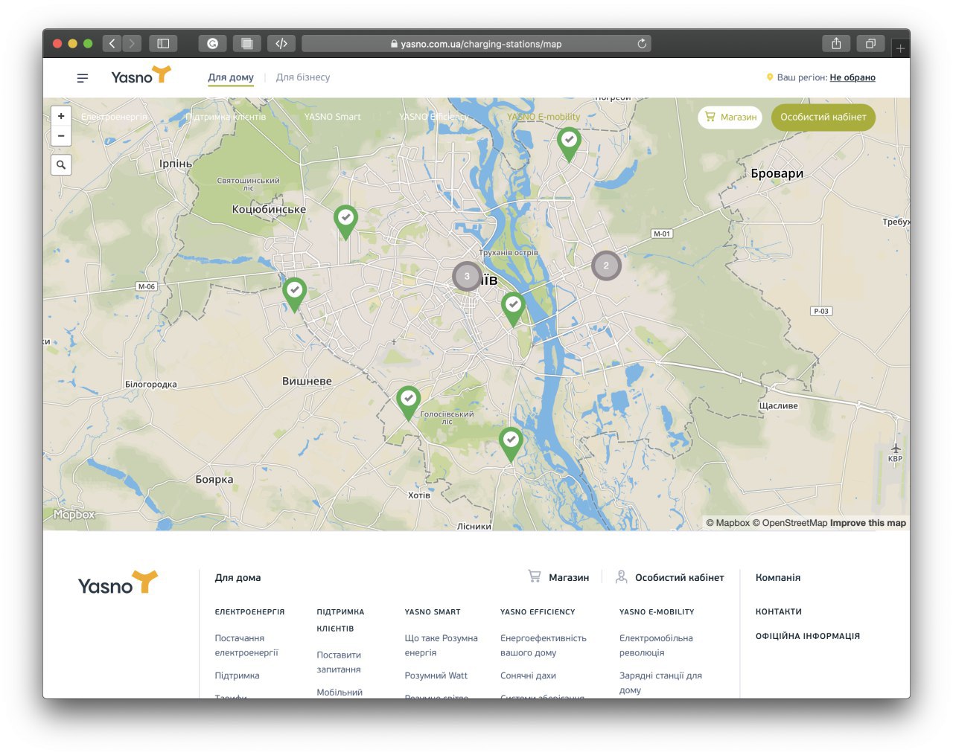Image resolution: width=953 pixels, height=755 pixels.
Task: Select the charging station marker near Коцюбинське
Action: tap(345, 222)
